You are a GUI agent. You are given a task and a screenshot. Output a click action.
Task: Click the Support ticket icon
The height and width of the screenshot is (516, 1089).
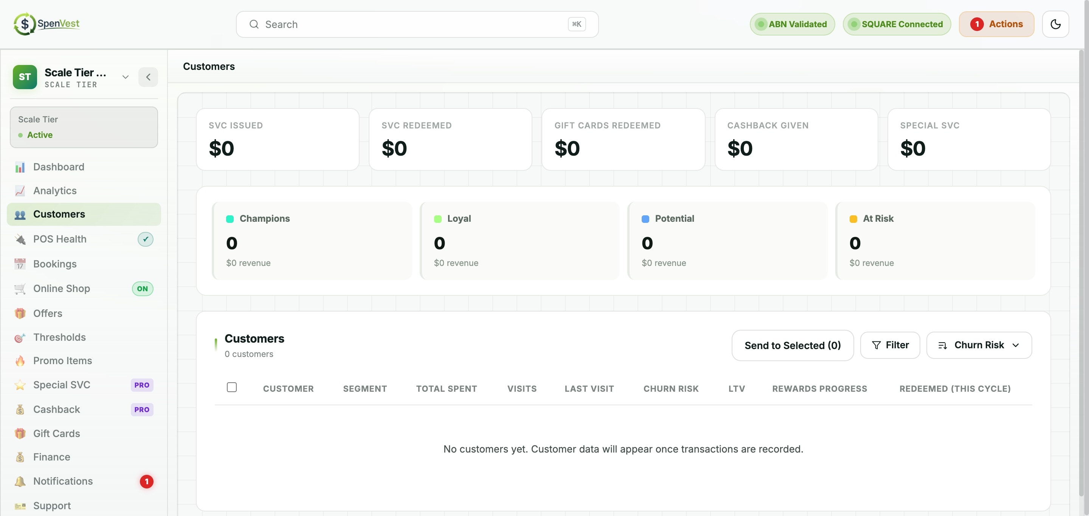pyautogui.click(x=20, y=506)
